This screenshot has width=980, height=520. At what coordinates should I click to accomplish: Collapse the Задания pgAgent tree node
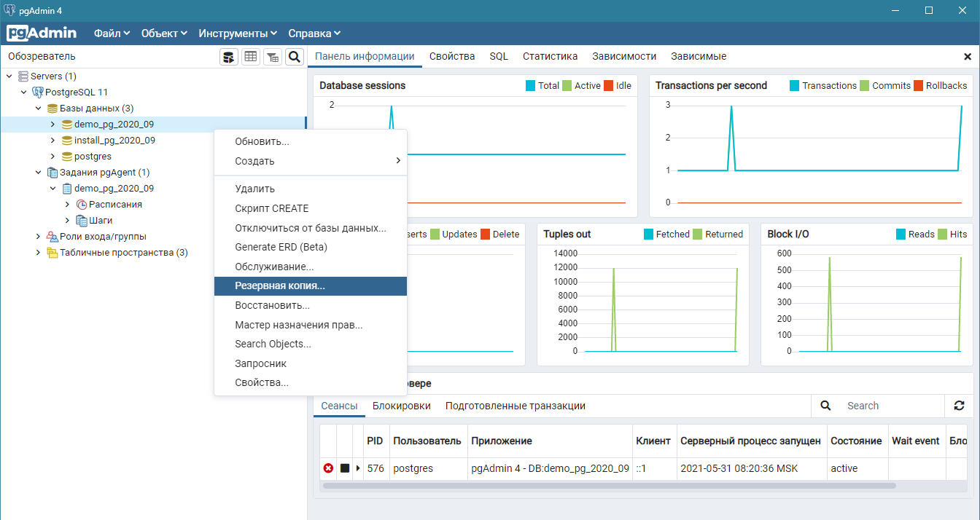point(38,173)
